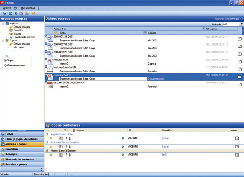Click the Archivo Filer column header
This screenshot has width=244, height=177.
[60, 29]
